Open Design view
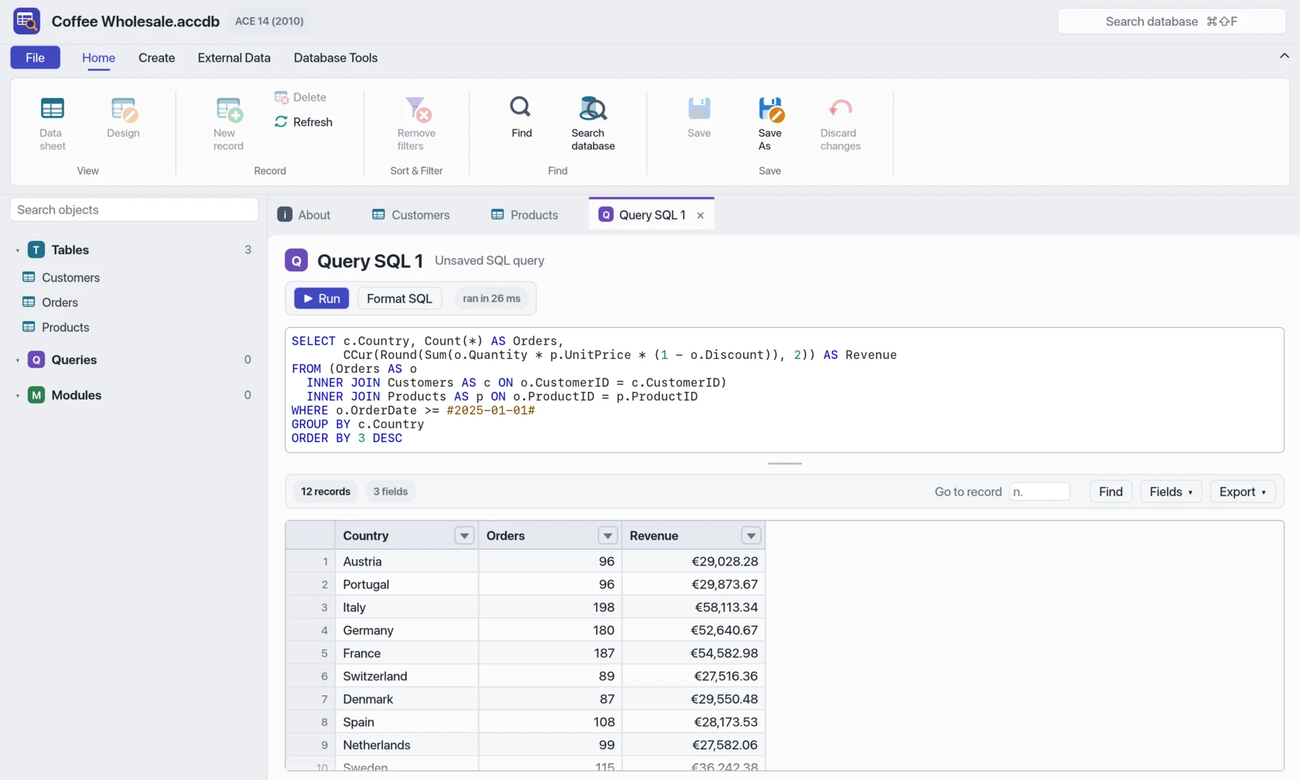This screenshot has height=780, width=1300. pos(123,118)
